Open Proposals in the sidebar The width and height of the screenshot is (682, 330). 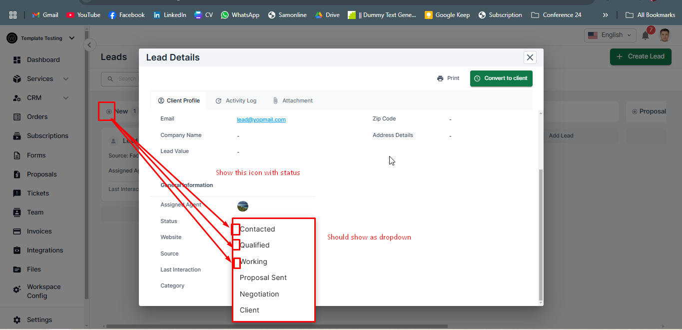click(x=35, y=174)
